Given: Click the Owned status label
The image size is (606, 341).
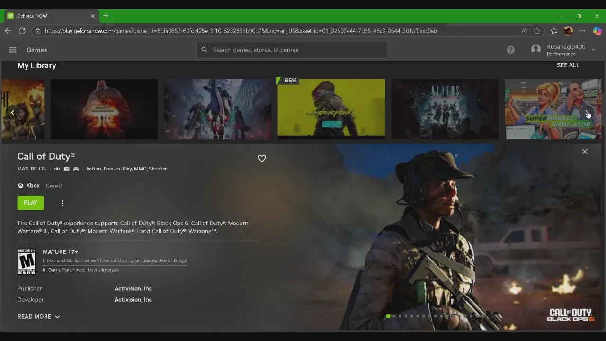Looking at the screenshot, I should [54, 186].
